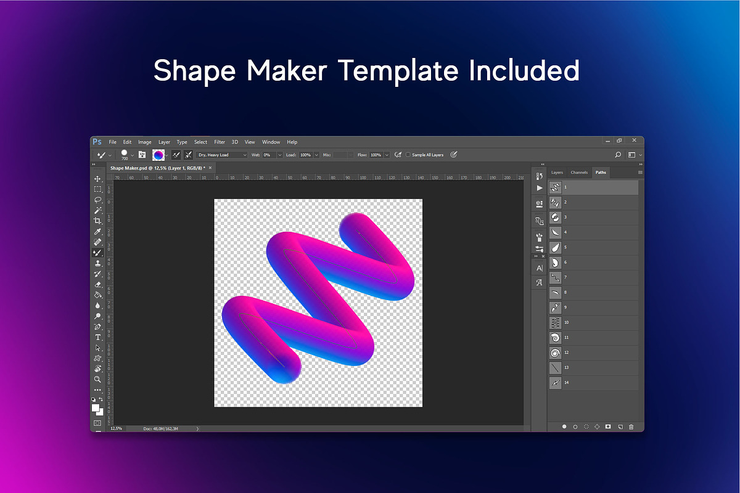
Task: Click the current brush load color swatch
Action: [158, 155]
